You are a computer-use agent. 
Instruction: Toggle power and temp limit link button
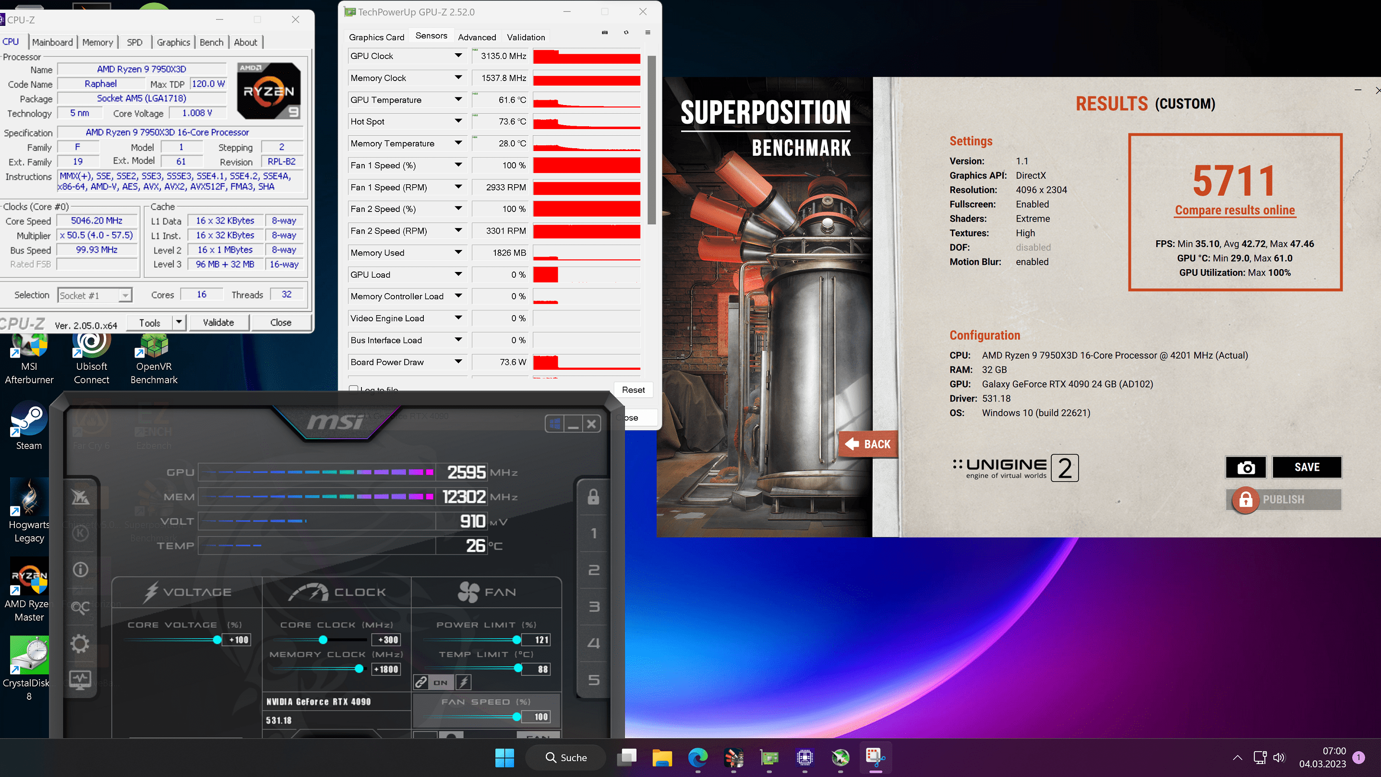(x=421, y=682)
